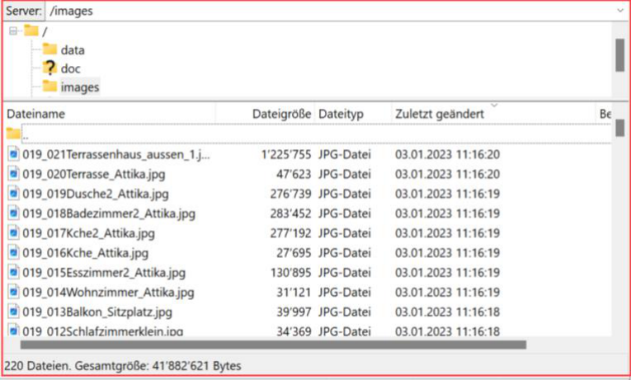Click the data folder icon

click(x=49, y=49)
